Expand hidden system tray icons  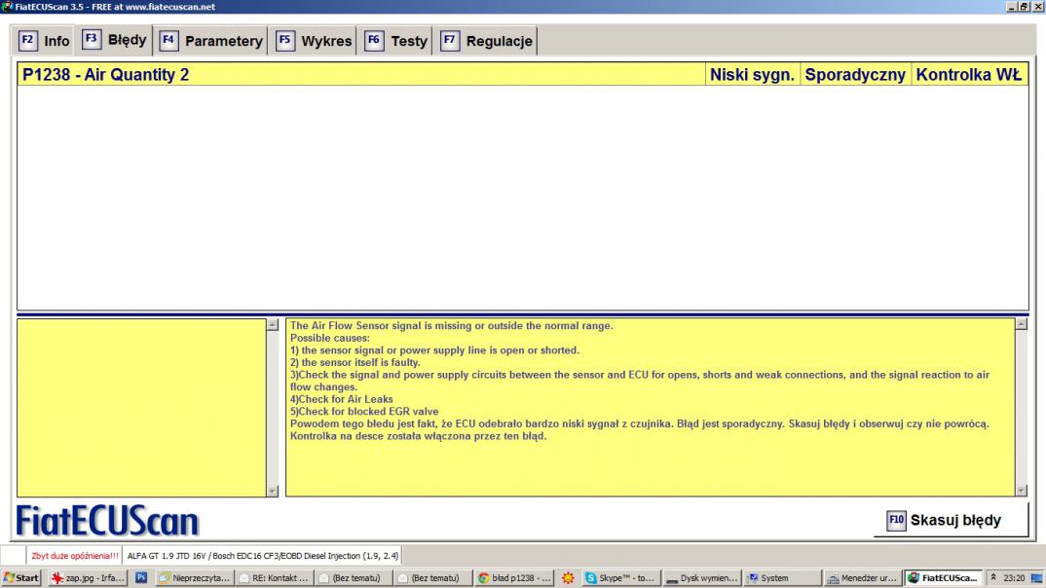click(x=992, y=577)
